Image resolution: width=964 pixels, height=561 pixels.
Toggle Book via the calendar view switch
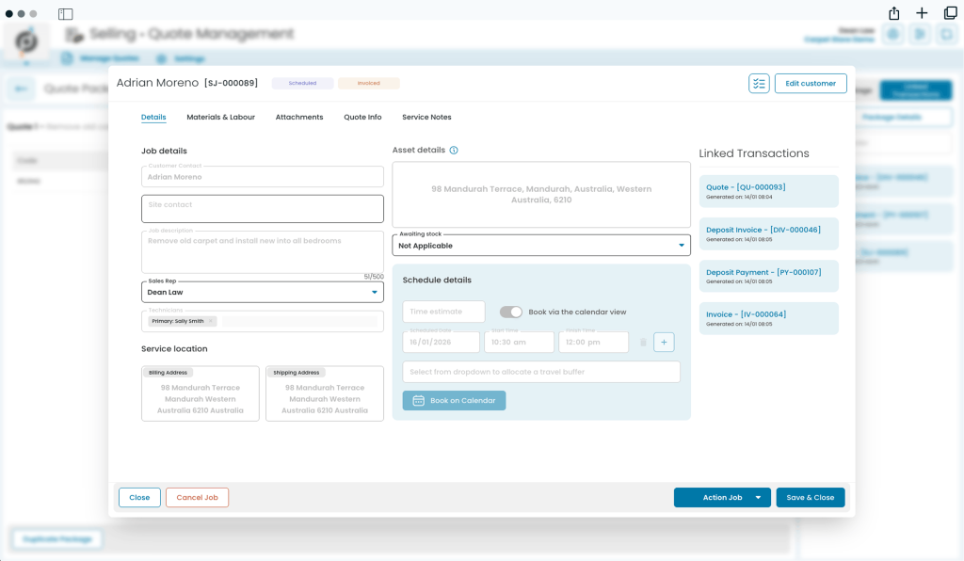[511, 312]
